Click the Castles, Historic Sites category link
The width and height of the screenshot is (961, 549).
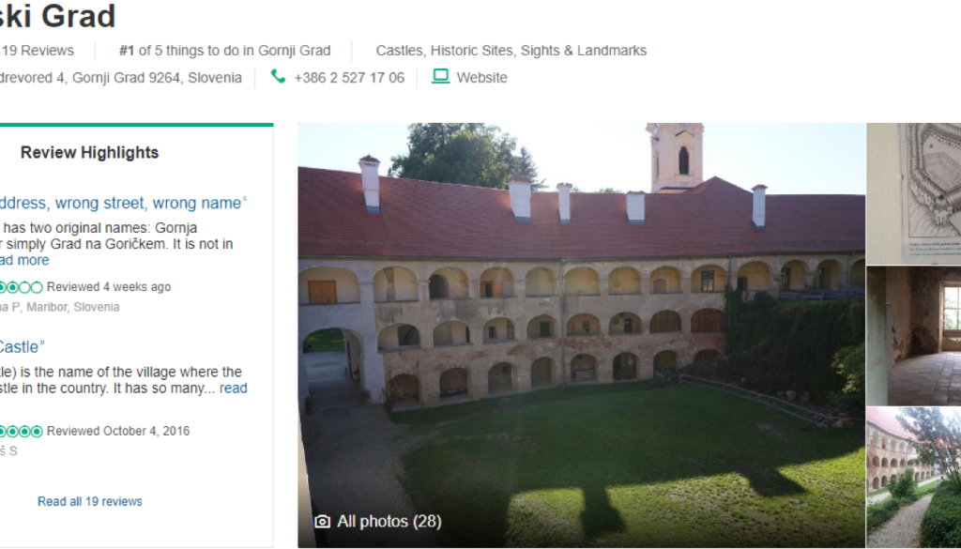coord(511,51)
